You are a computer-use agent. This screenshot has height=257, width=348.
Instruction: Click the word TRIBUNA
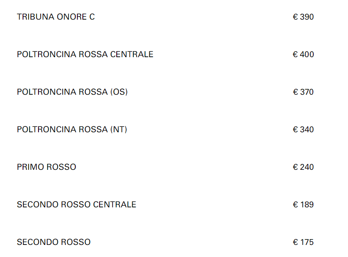coord(34,17)
